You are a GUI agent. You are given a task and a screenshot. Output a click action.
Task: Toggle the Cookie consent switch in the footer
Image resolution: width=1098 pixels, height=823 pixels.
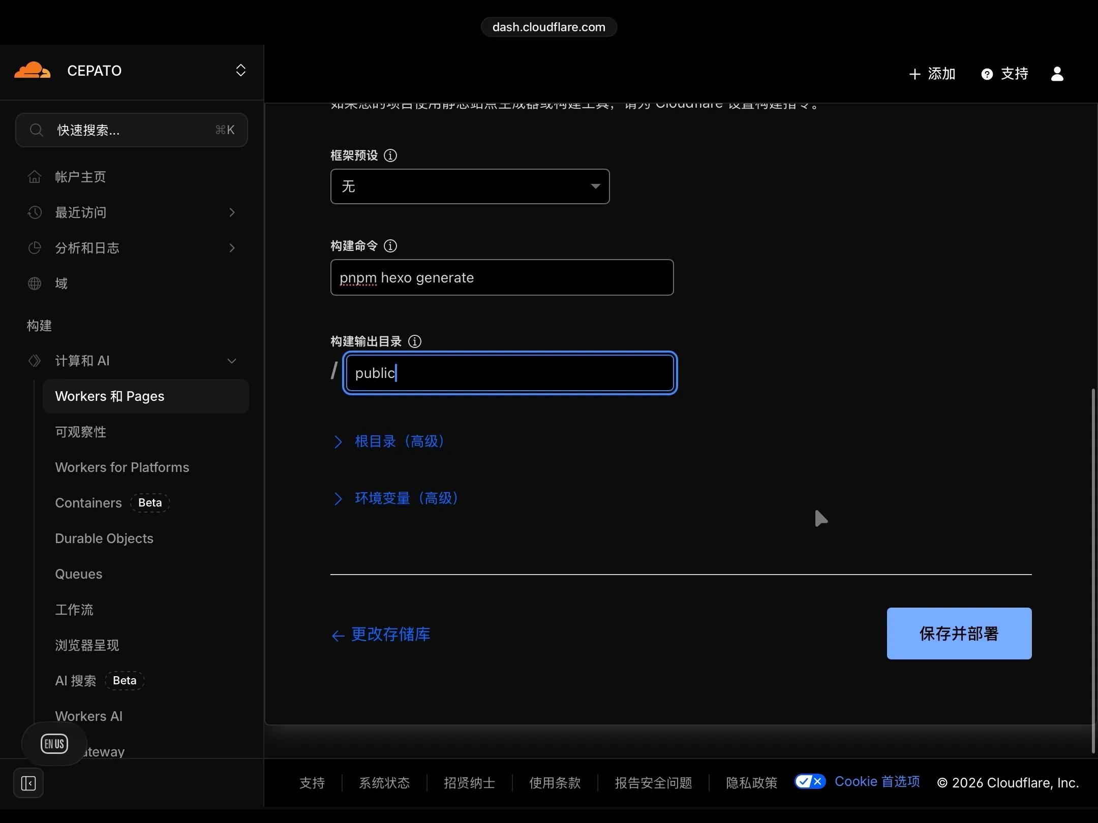click(809, 782)
